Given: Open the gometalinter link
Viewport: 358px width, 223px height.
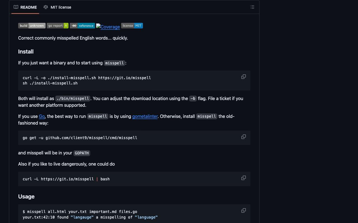Looking at the screenshot, I should (145, 117).
